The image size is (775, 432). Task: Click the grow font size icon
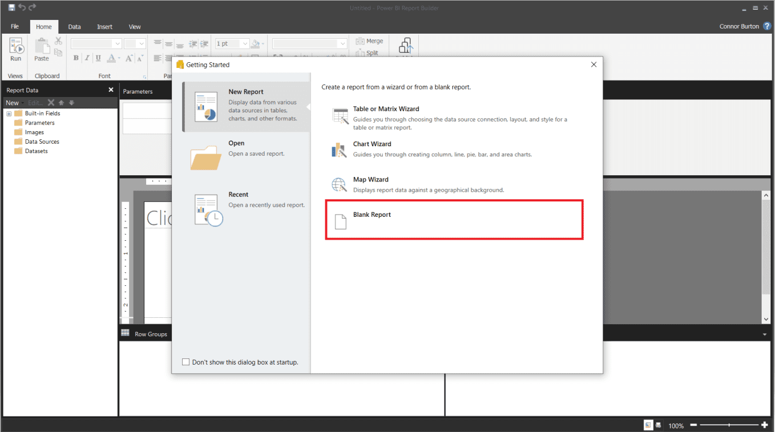click(129, 58)
